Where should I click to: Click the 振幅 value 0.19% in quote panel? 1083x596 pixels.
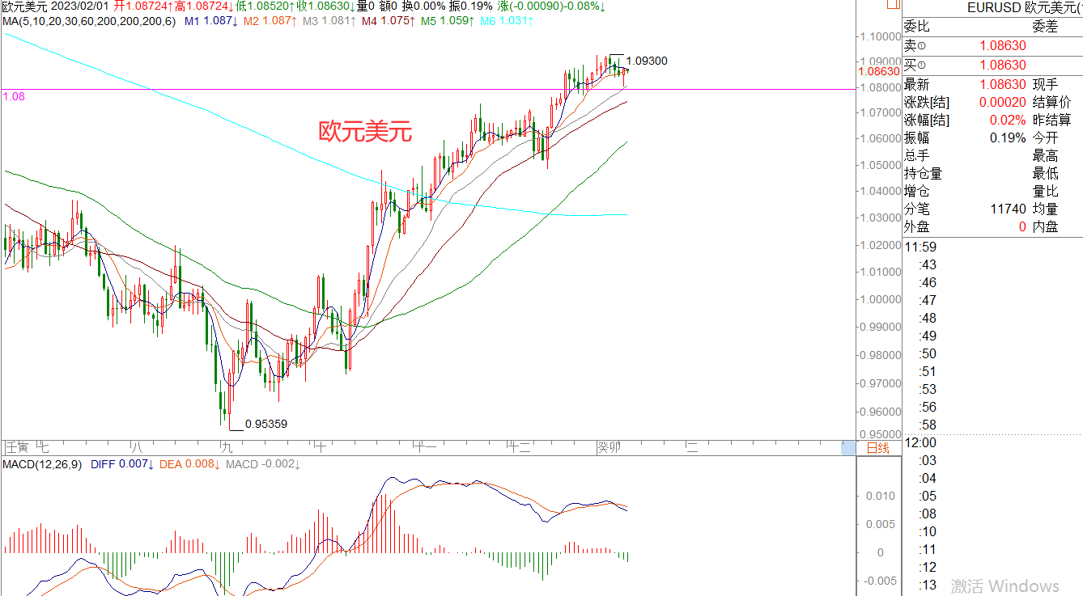click(1008, 137)
